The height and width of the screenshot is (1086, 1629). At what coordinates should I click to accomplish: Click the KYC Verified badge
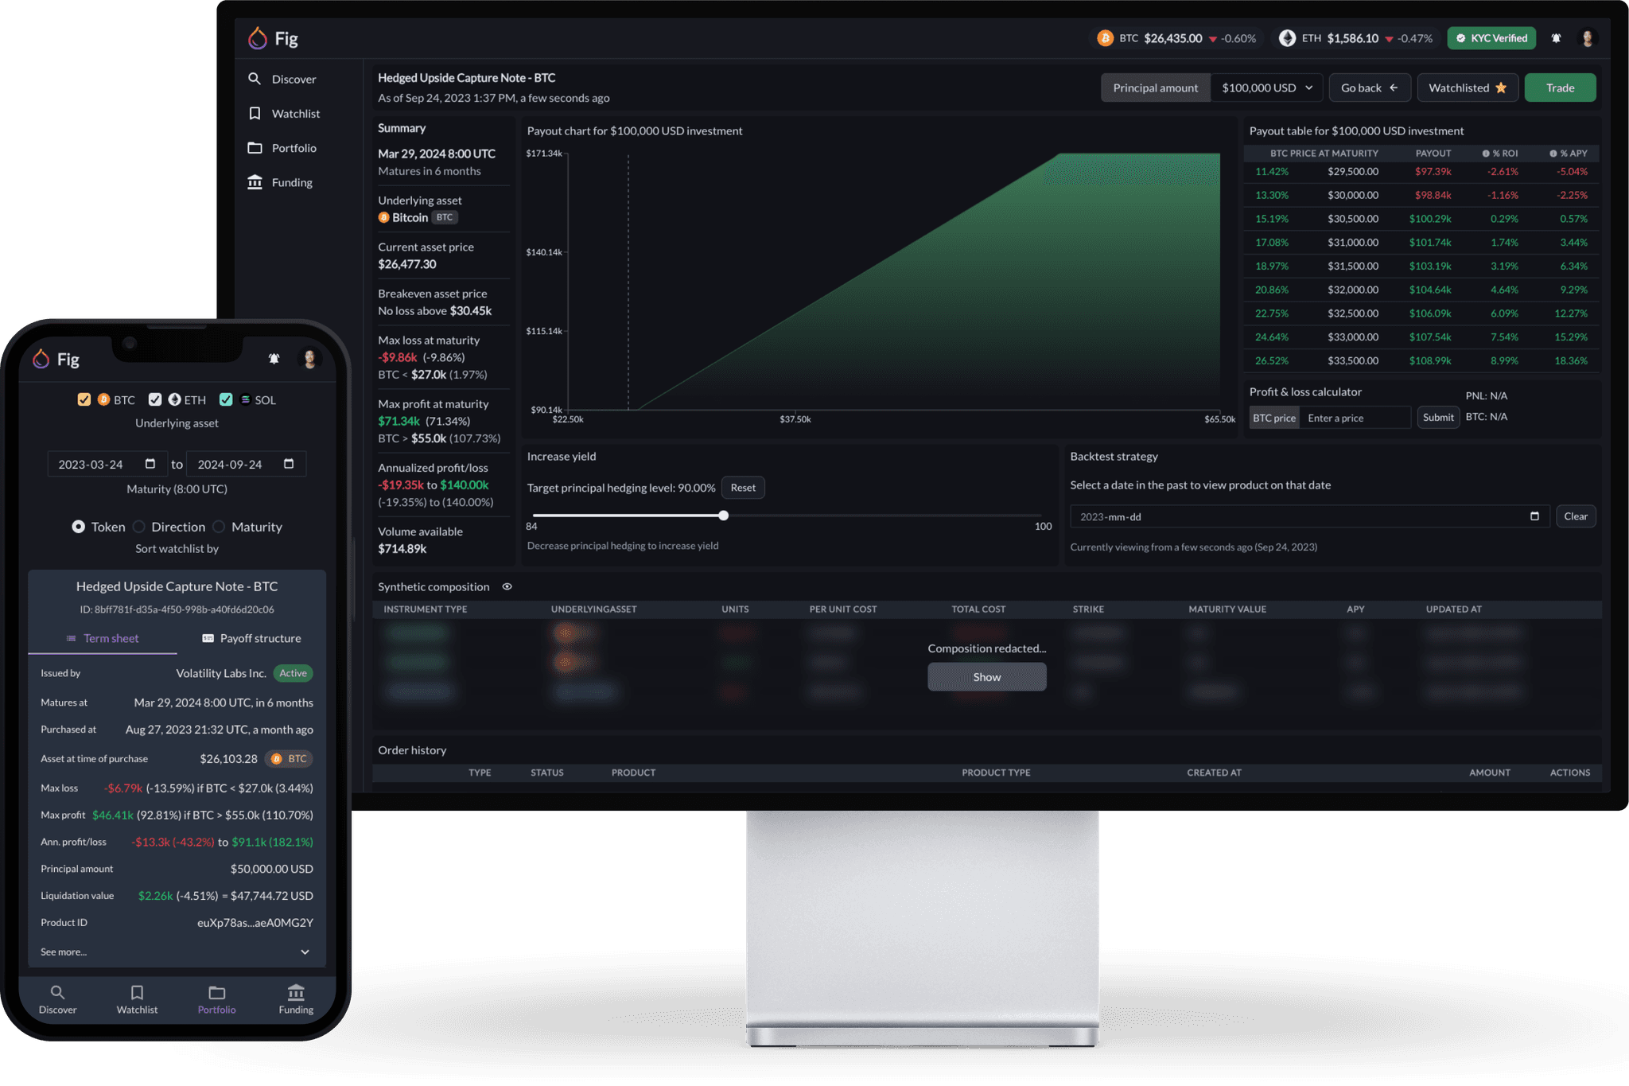1491,38
